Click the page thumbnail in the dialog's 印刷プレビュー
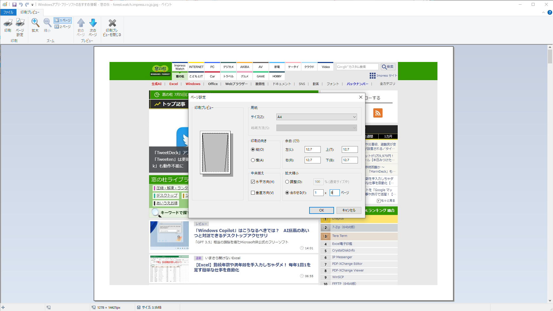The height and width of the screenshot is (311, 553). 215,153
